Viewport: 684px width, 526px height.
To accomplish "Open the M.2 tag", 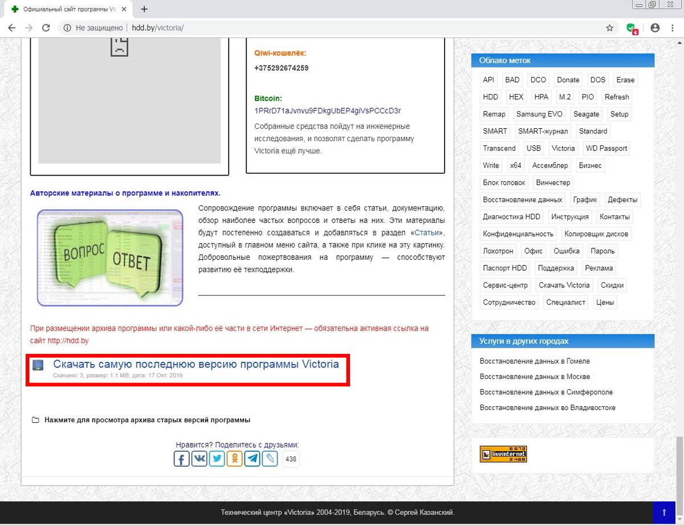I will [565, 97].
